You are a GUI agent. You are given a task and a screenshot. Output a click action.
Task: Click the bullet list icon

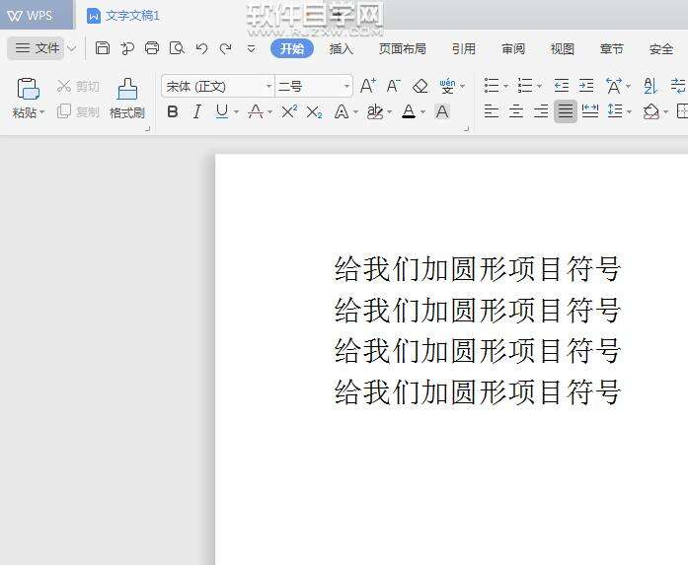492,86
